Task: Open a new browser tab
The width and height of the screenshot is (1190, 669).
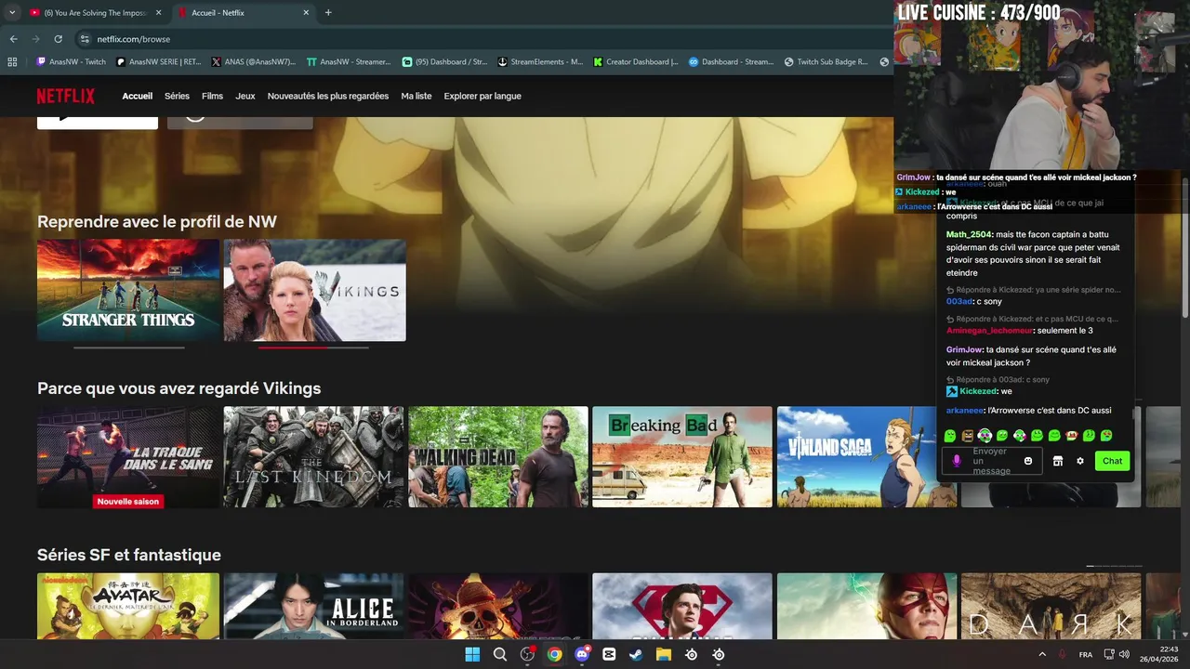Action: coord(328,13)
